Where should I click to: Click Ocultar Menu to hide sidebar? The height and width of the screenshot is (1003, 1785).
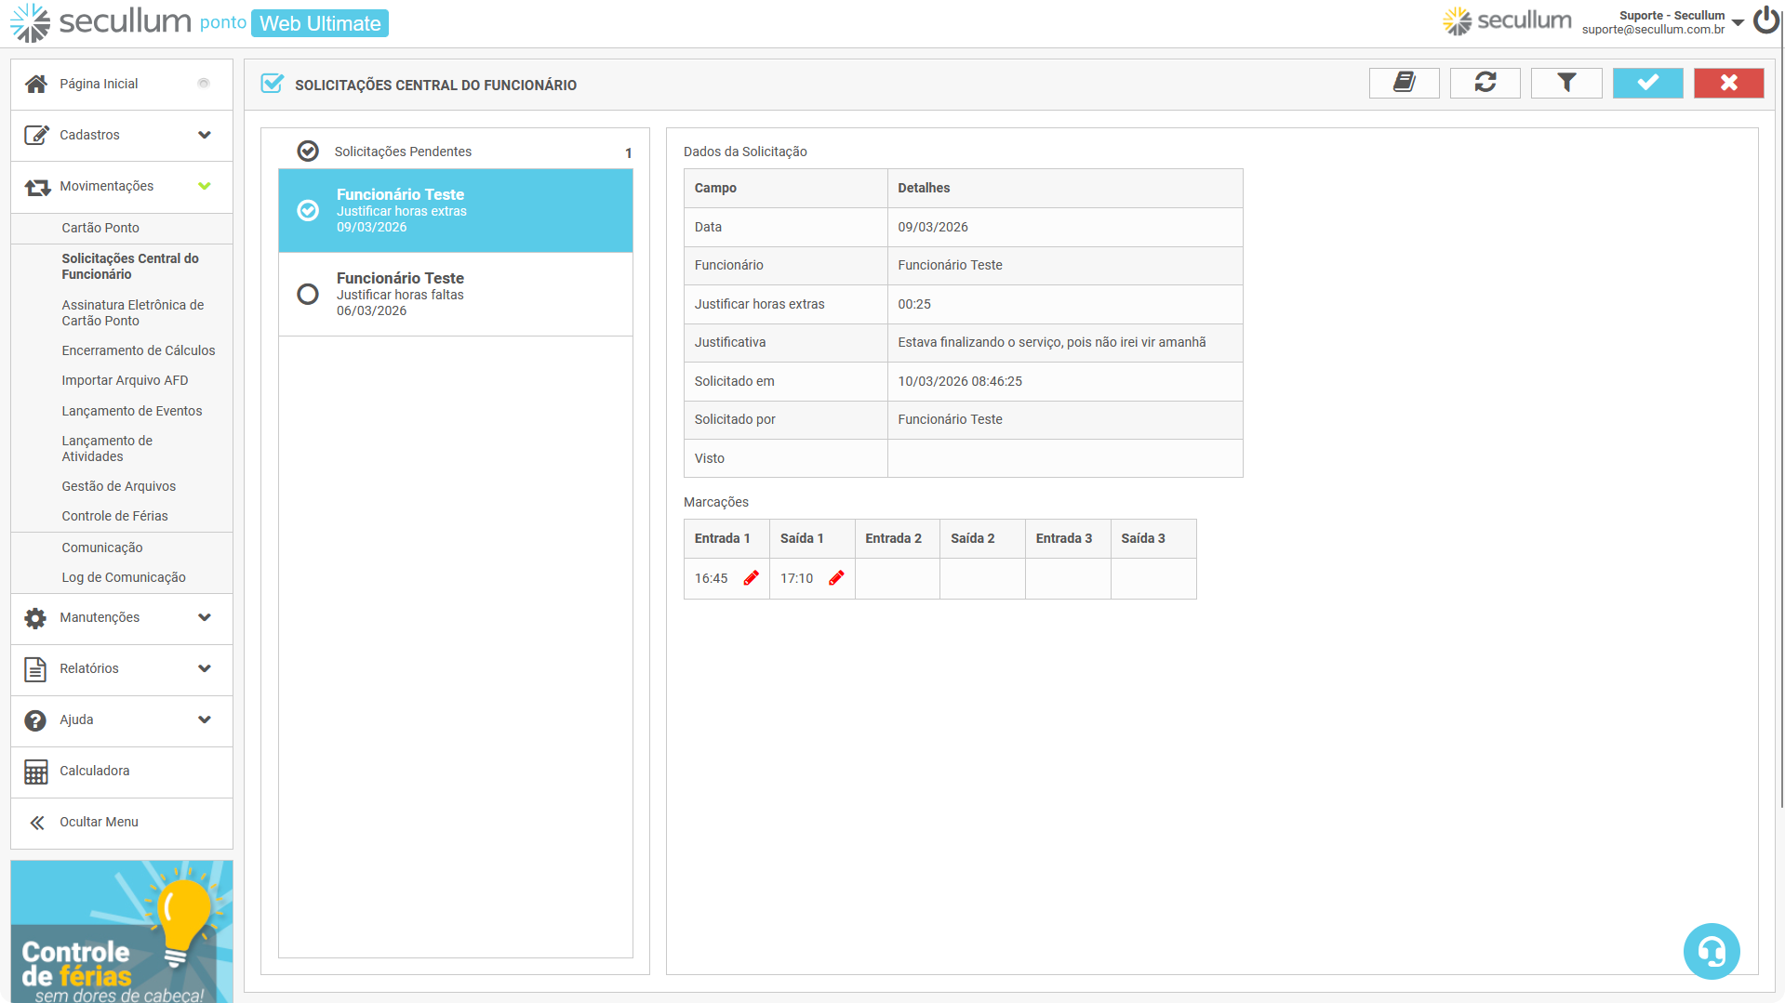(99, 822)
